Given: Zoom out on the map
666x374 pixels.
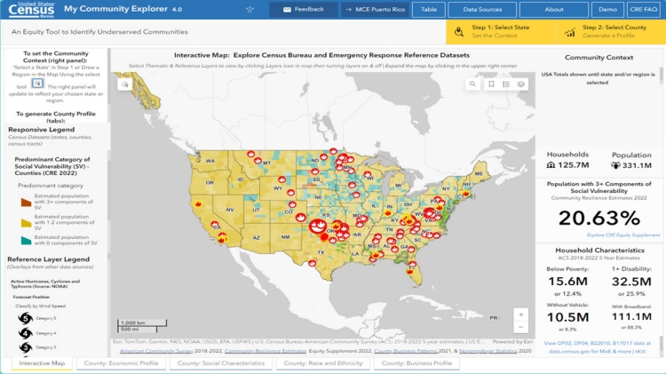Looking at the screenshot, I should coord(521,328).
